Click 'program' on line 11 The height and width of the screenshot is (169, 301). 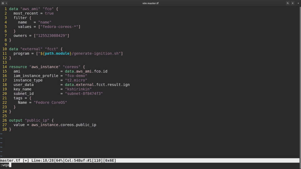21,54
